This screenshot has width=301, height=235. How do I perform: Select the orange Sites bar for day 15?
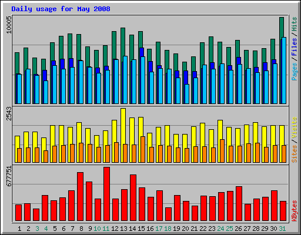143,149
